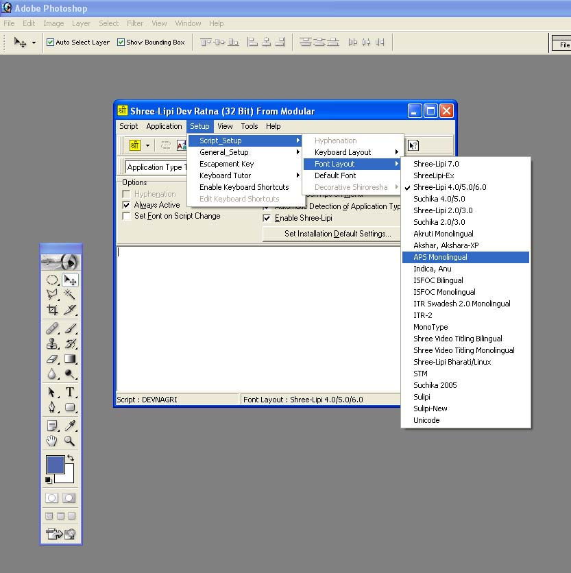Select the Eyedropper tool
This screenshot has height=573, width=571.
[70, 426]
